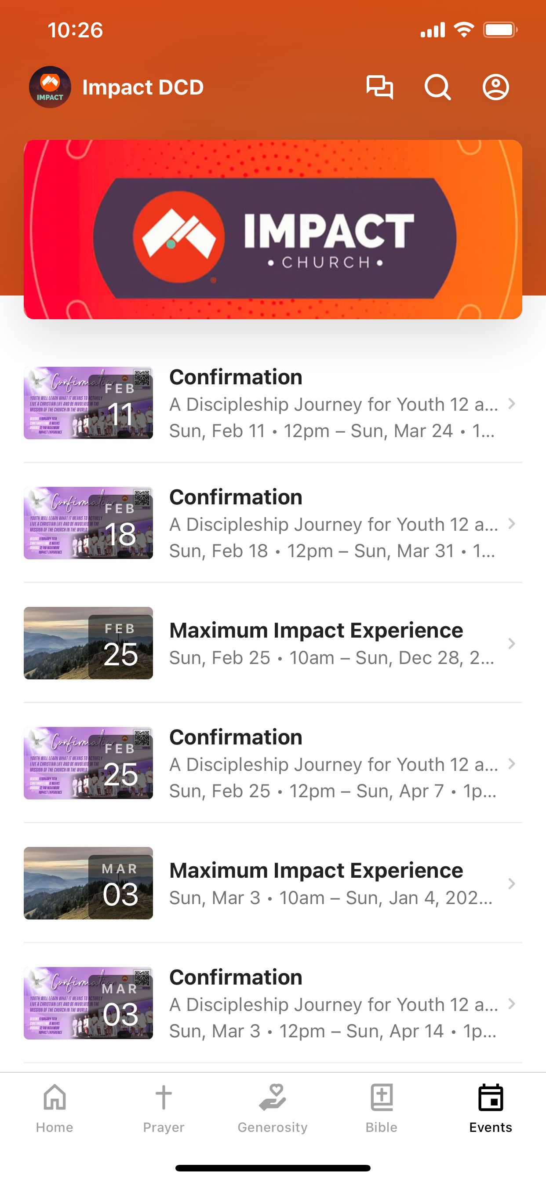Open the user profile icon

coord(495,87)
